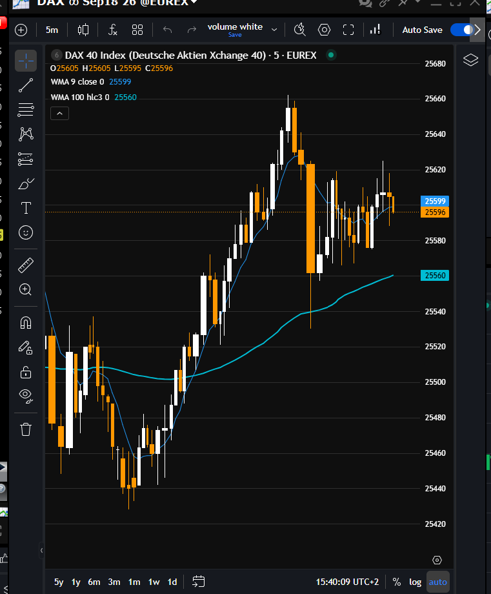The image size is (491, 594).
Task: Select the trend line drawing tool
Action: click(26, 85)
